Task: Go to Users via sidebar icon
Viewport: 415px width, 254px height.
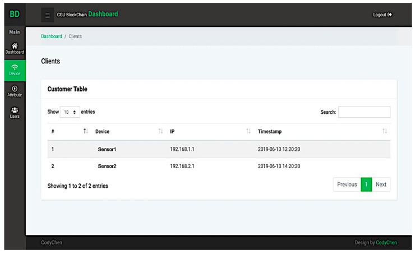Action: point(14,113)
